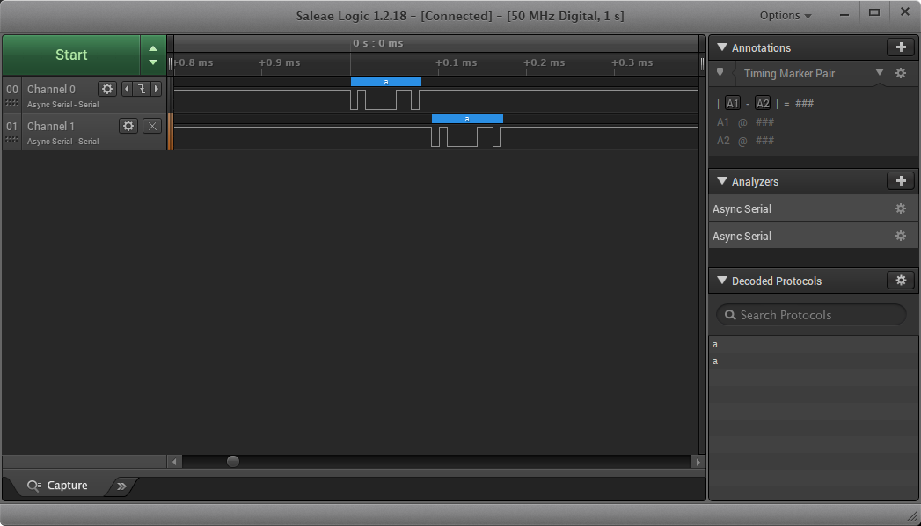Open Channel 1 settings gear
Image resolution: width=921 pixels, height=526 pixels.
coord(128,126)
